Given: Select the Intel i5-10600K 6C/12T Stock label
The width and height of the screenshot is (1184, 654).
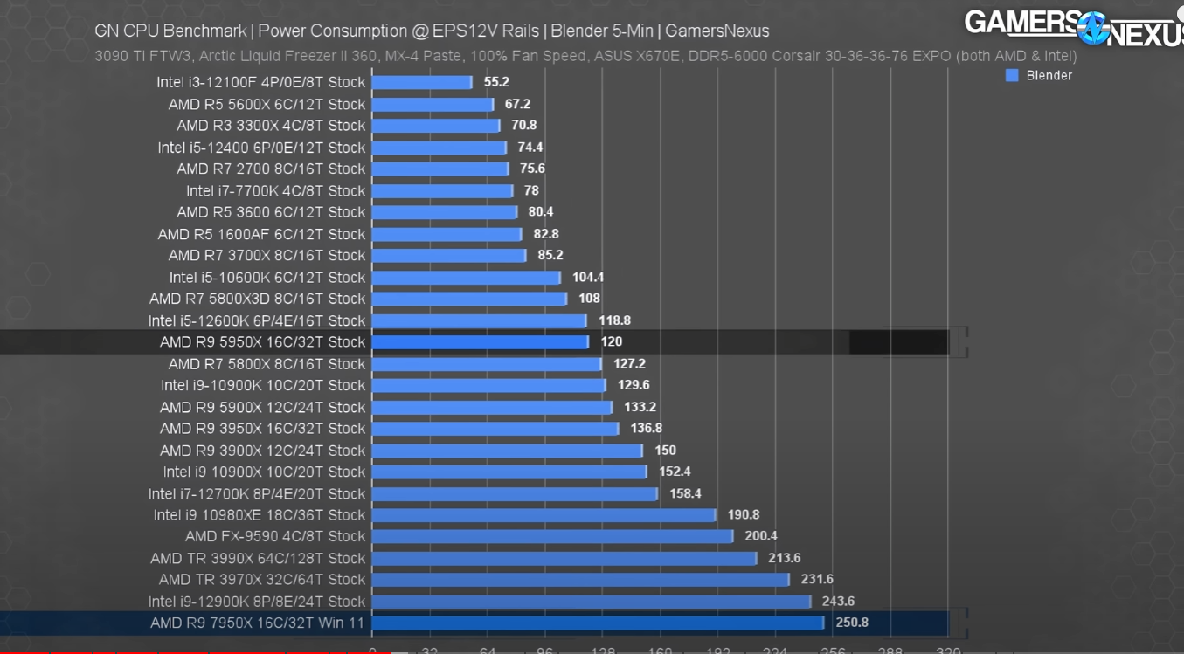Looking at the screenshot, I should 267,277.
